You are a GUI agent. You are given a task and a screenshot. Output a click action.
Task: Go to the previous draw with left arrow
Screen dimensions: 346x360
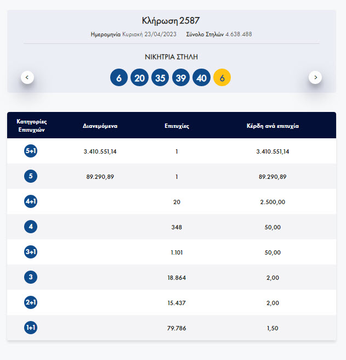(28, 77)
